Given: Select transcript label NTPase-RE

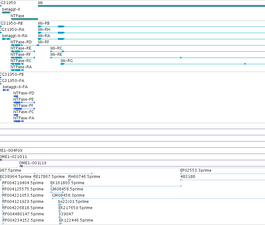Looking at the screenshot, I should [21, 48].
